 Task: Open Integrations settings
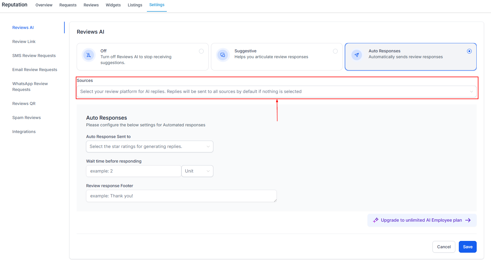(x=24, y=132)
